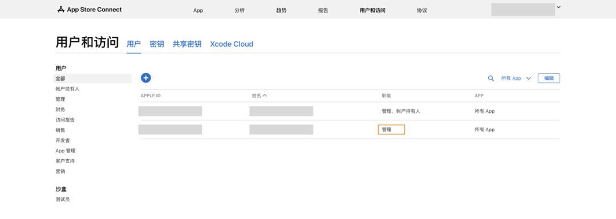Select 客户支持 in the sidebar

[65, 160]
